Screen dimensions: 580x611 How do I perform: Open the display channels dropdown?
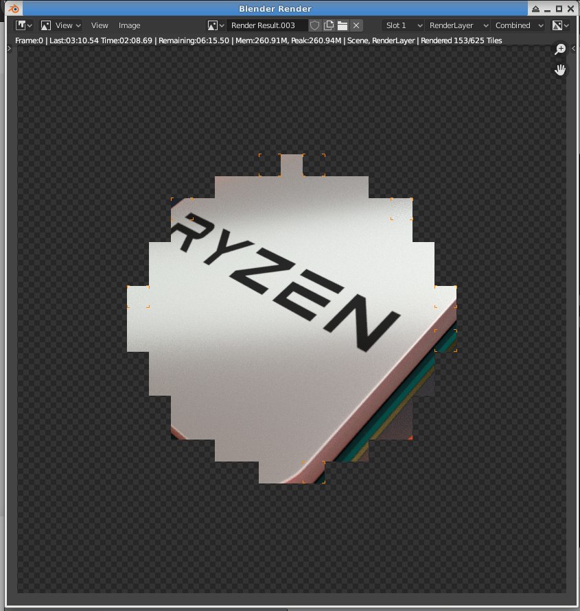click(x=561, y=26)
